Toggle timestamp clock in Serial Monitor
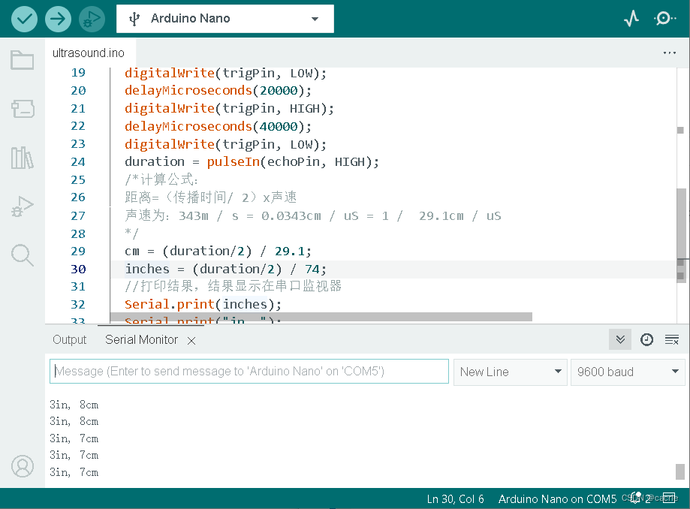This screenshot has width=690, height=509. click(646, 339)
